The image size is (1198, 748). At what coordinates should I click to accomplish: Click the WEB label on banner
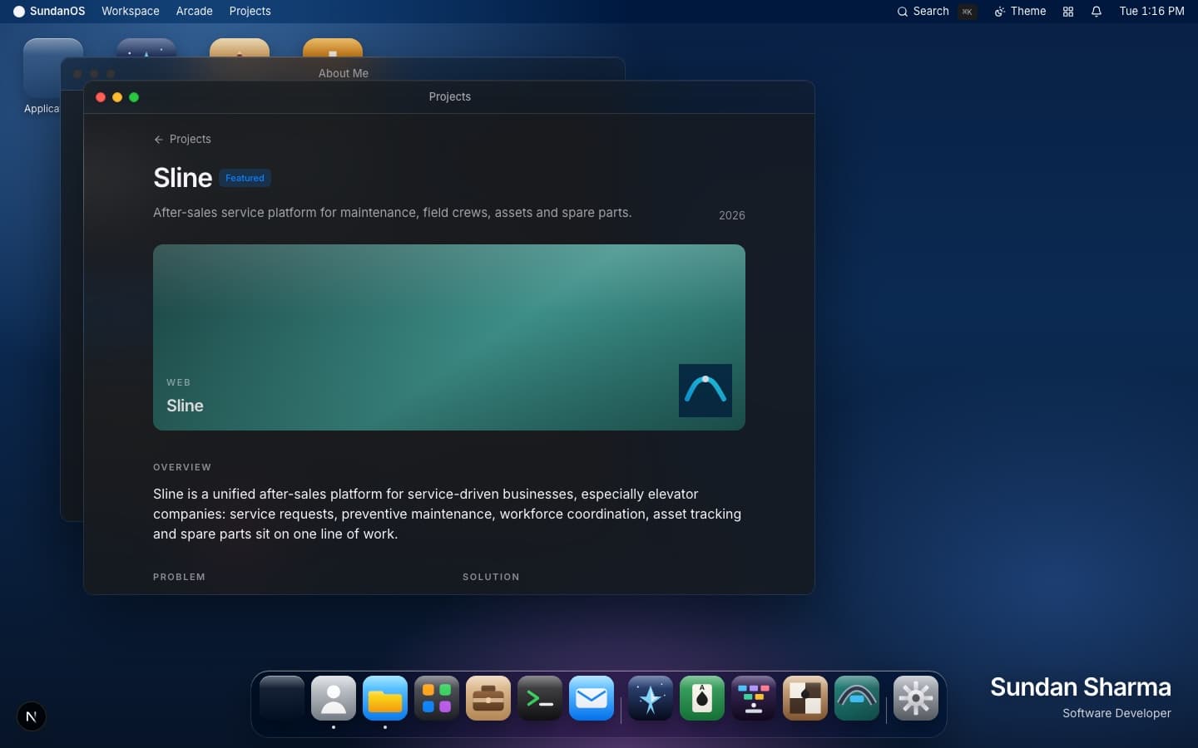(x=179, y=382)
